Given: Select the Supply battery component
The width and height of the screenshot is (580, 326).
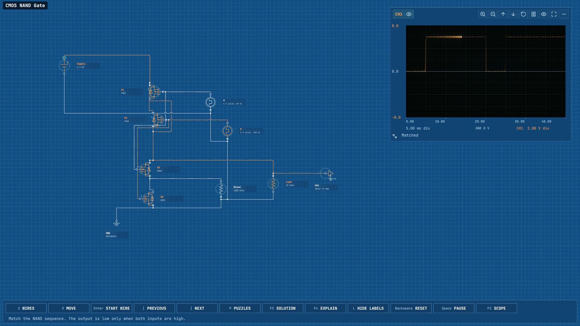Looking at the screenshot, I should tap(64, 66).
